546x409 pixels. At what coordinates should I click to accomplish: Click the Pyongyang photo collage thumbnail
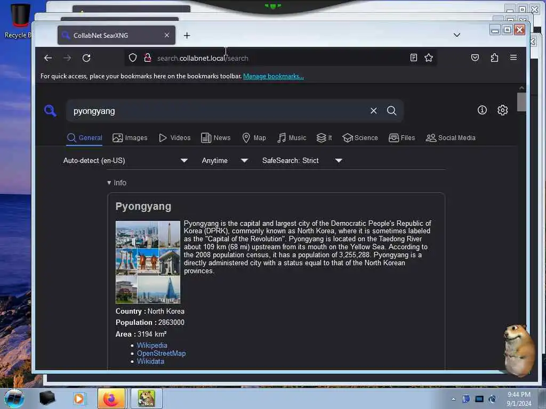point(148,262)
